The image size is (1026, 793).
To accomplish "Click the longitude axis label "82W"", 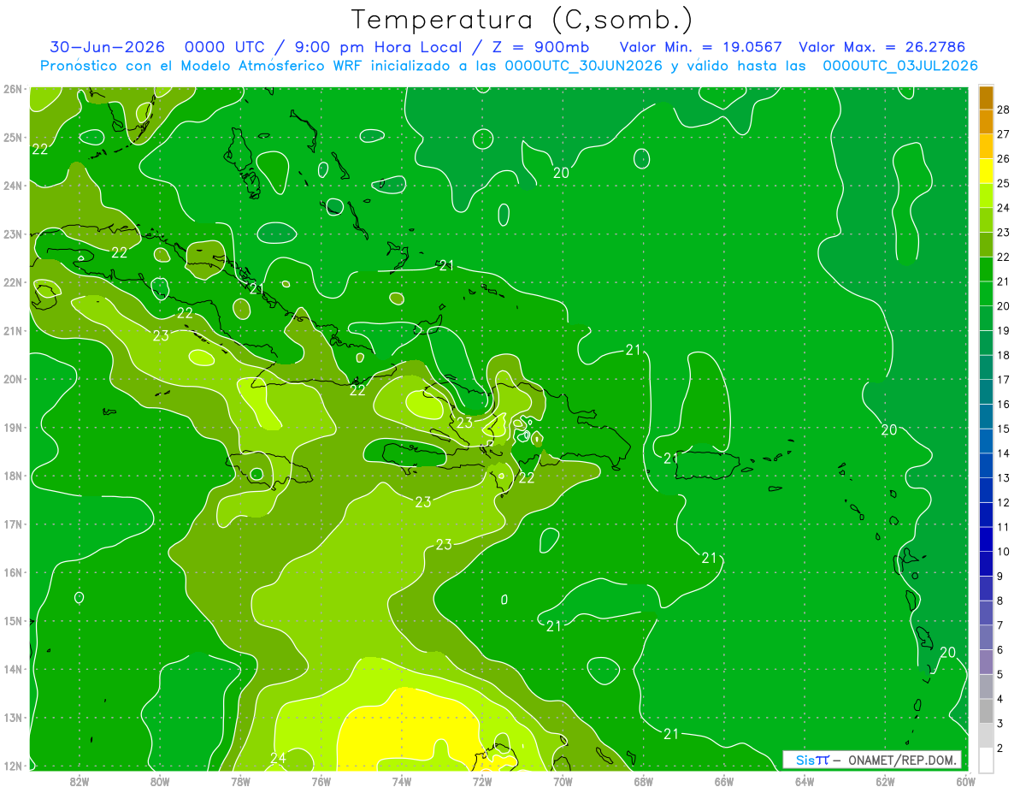I will point(80,781).
